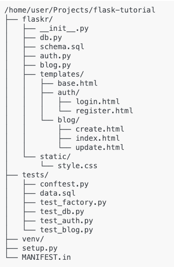Screen dimensions: 174x267
Task: Select conftest.py in tests
Action: click(x=65, y=184)
